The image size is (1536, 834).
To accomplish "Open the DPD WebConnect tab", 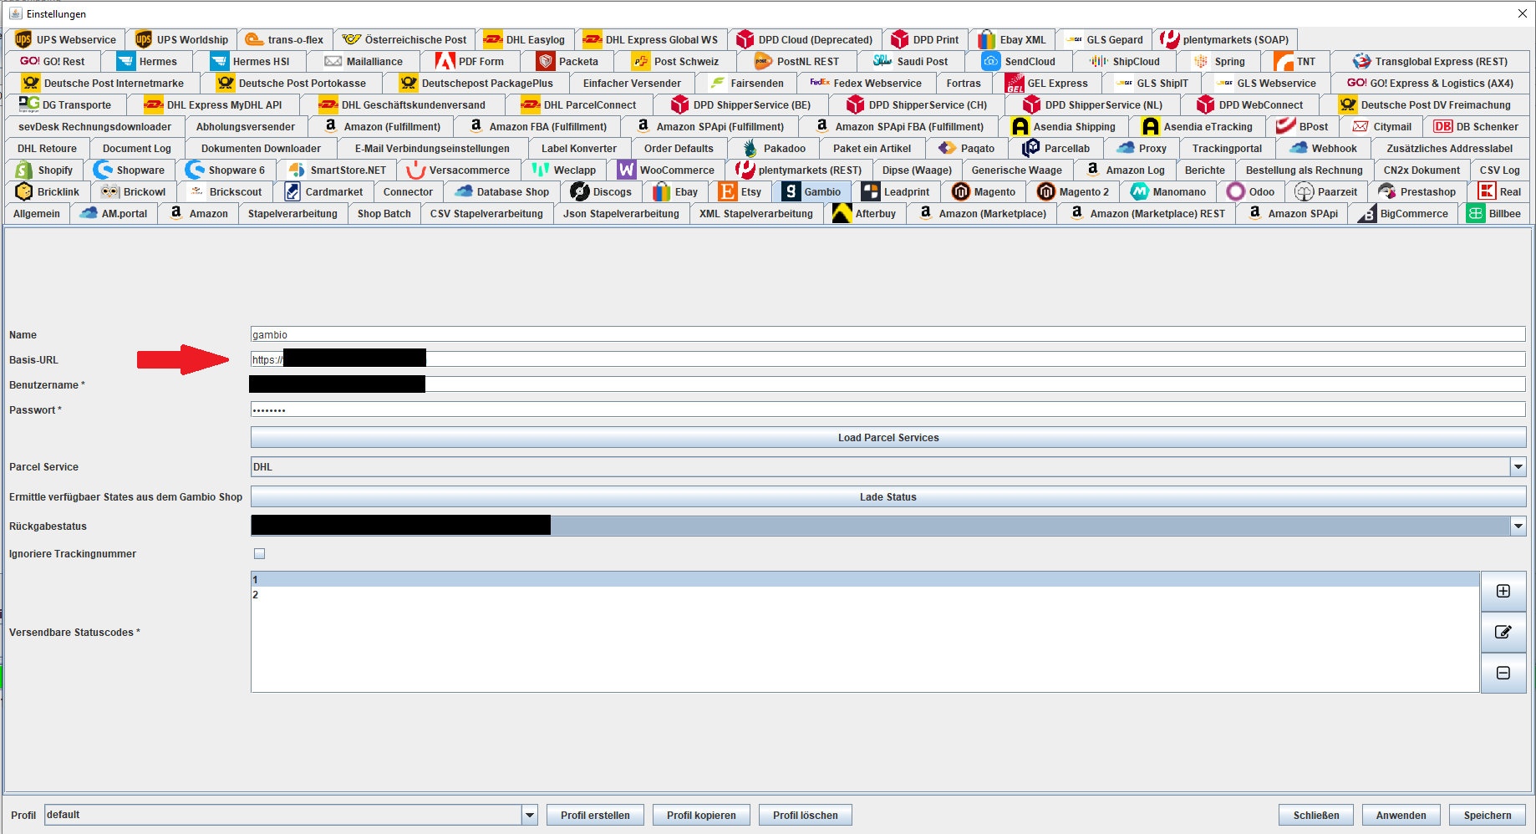I will [x=1250, y=104].
